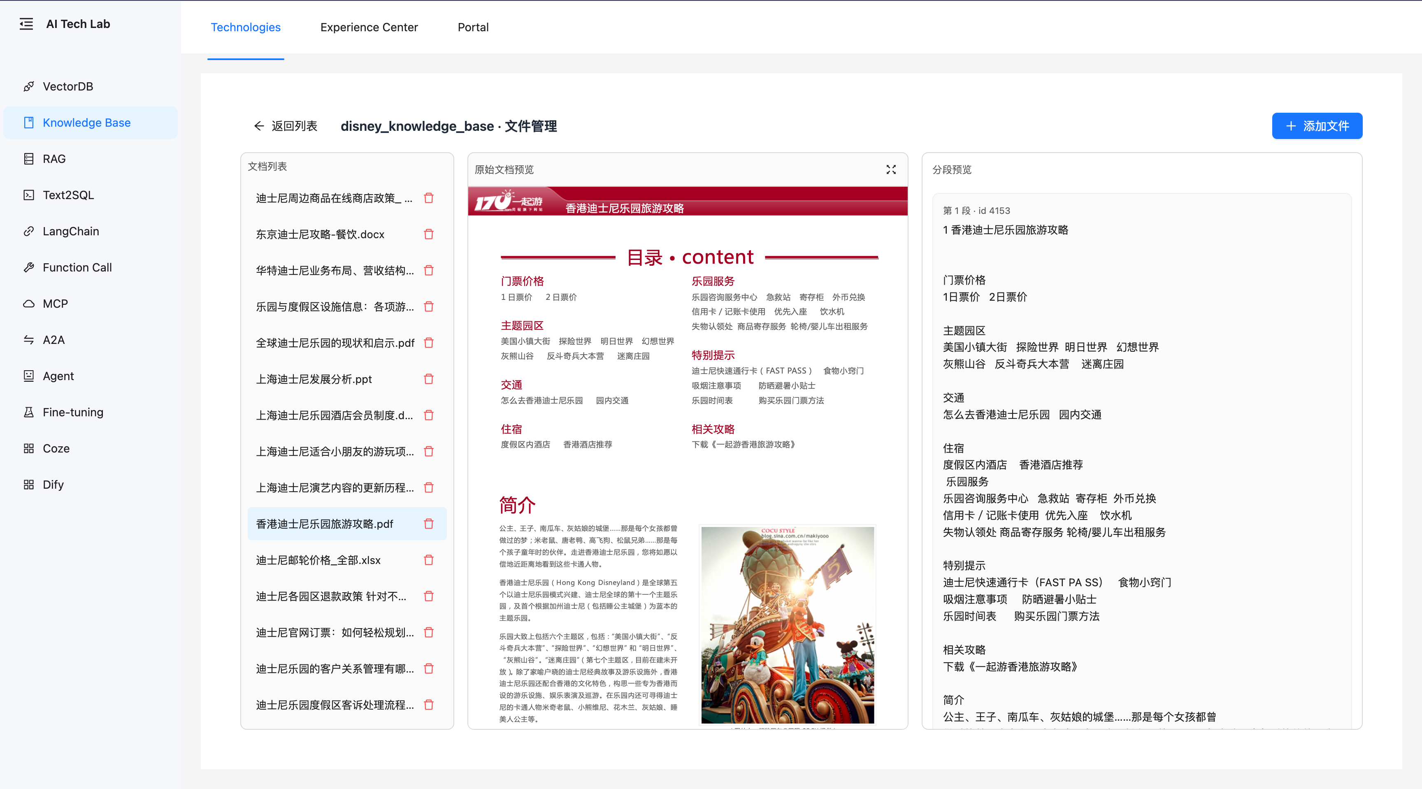The height and width of the screenshot is (789, 1422).
Task: Click the 添加文件 button
Action: (1317, 126)
